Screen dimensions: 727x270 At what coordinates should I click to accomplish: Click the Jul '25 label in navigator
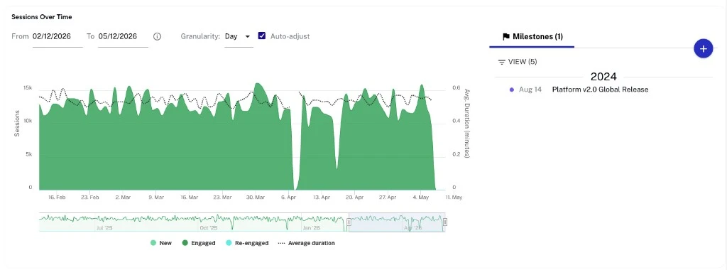104,228
